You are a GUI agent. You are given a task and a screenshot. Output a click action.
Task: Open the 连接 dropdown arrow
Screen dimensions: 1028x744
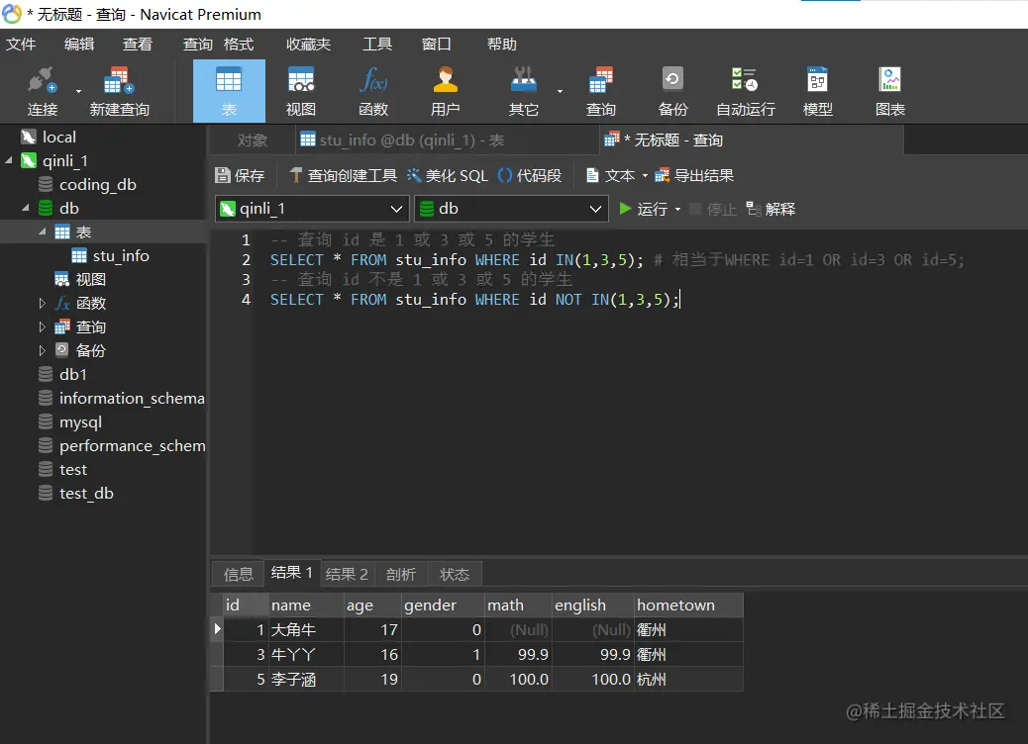(78, 92)
